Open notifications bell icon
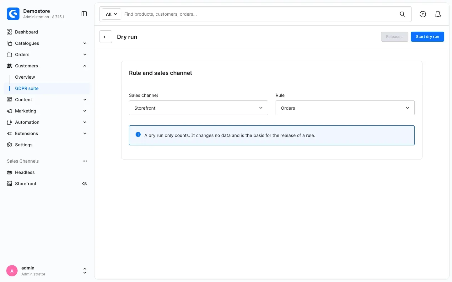 pos(438,14)
